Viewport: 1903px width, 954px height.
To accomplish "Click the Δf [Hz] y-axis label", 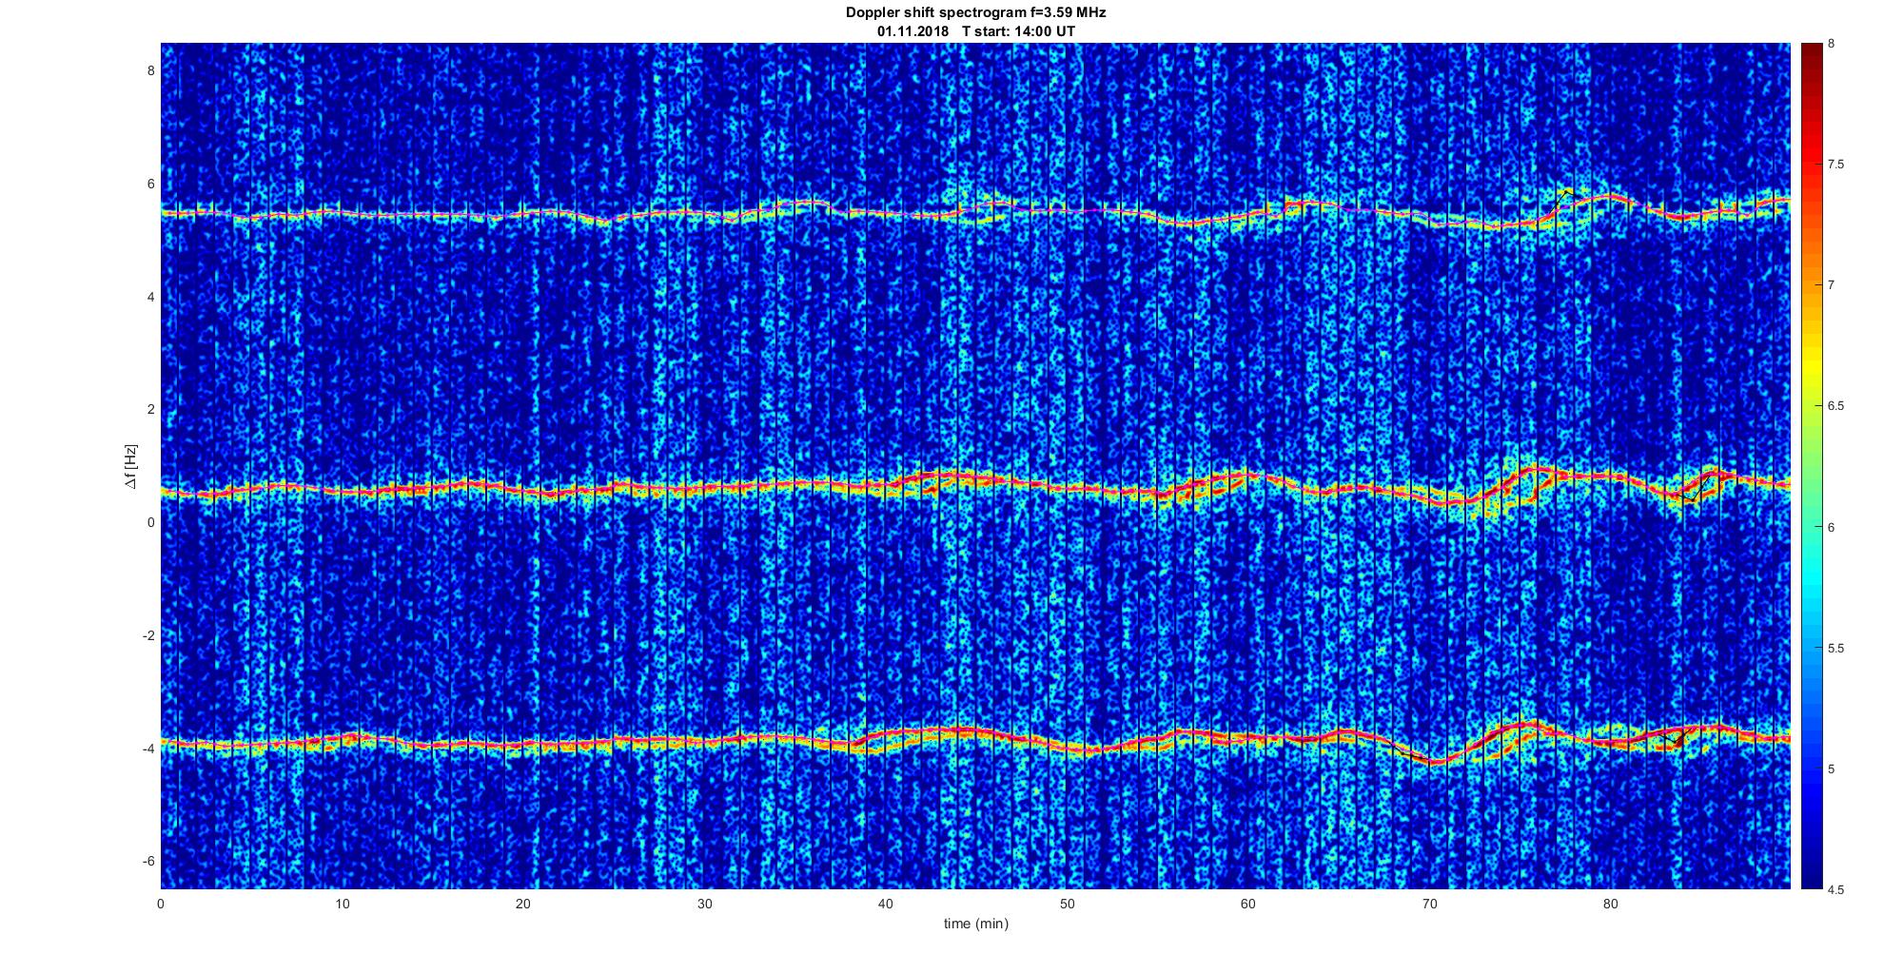I will [130, 466].
